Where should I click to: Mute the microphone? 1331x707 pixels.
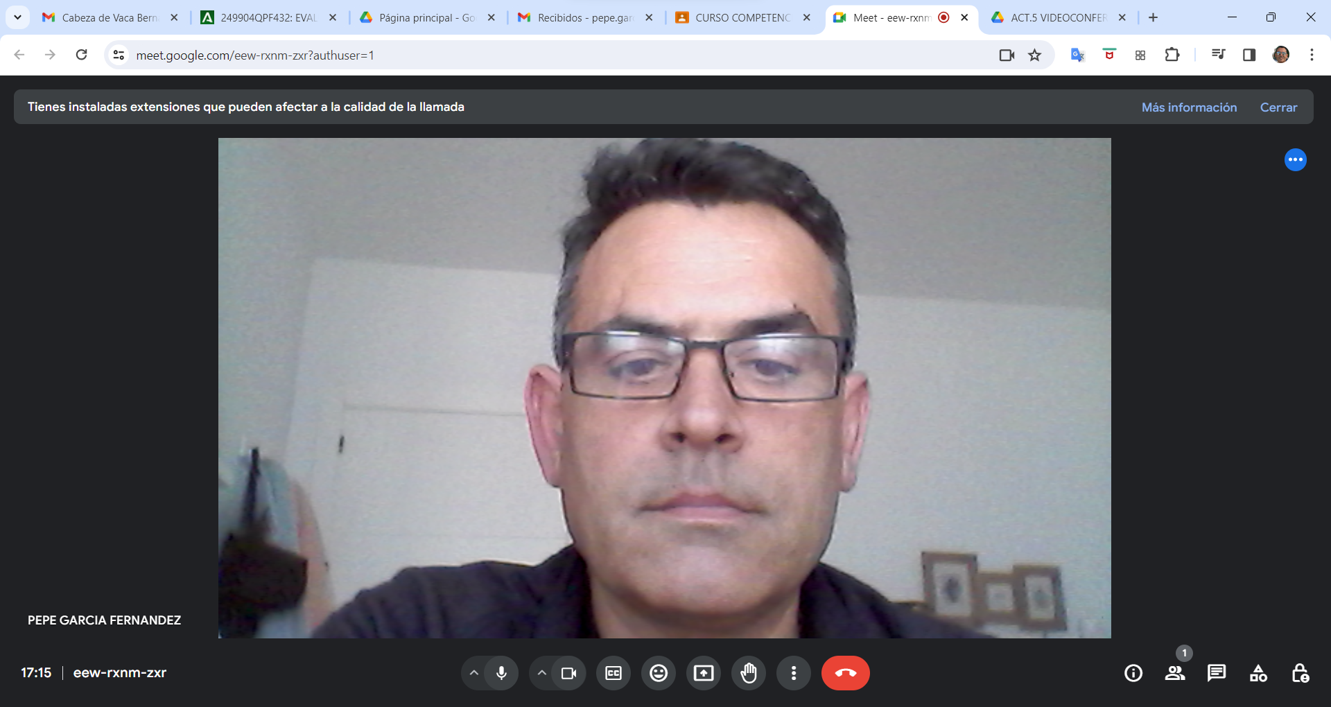click(x=501, y=673)
